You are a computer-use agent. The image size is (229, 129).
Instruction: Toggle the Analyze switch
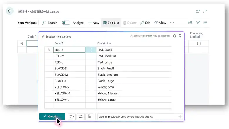point(66,23)
